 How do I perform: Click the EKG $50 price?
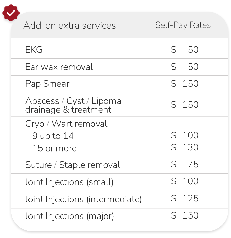point(185,50)
